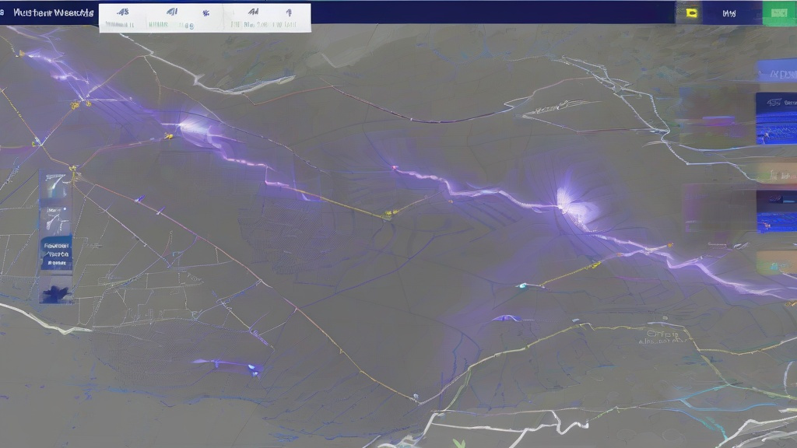
Task: Open the lower dark-blue preview card on the right edge
Action: click(776, 212)
